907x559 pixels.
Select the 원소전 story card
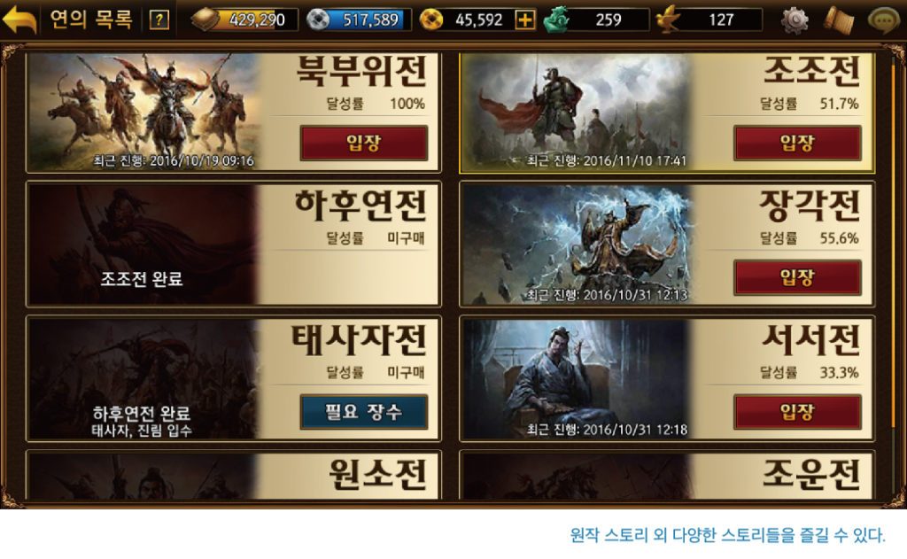pyautogui.click(x=234, y=475)
